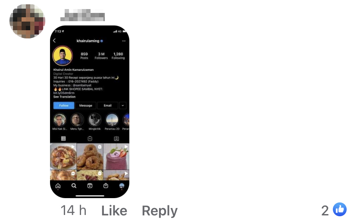The width and height of the screenshot is (357, 221).
Task: Click Like under the comment
Action: point(114,211)
